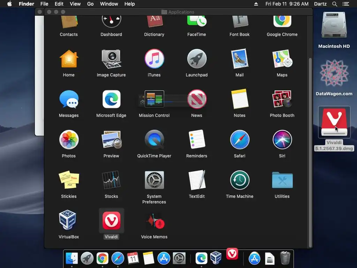Open the Dashboard app icon
357x268 pixels.
click(111, 22)
